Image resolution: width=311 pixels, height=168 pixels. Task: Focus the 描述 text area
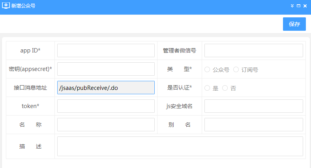coord(180,146)
